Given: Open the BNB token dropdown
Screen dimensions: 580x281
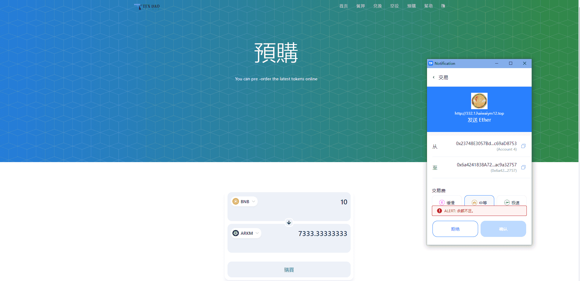Looking at the screenshot, I should pos(244,202).
